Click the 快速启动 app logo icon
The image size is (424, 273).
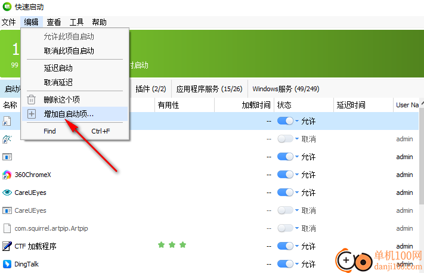[7, 7]
